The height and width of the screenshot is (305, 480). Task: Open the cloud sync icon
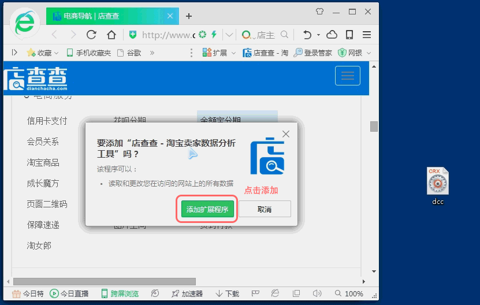click(x=332, y=35)
